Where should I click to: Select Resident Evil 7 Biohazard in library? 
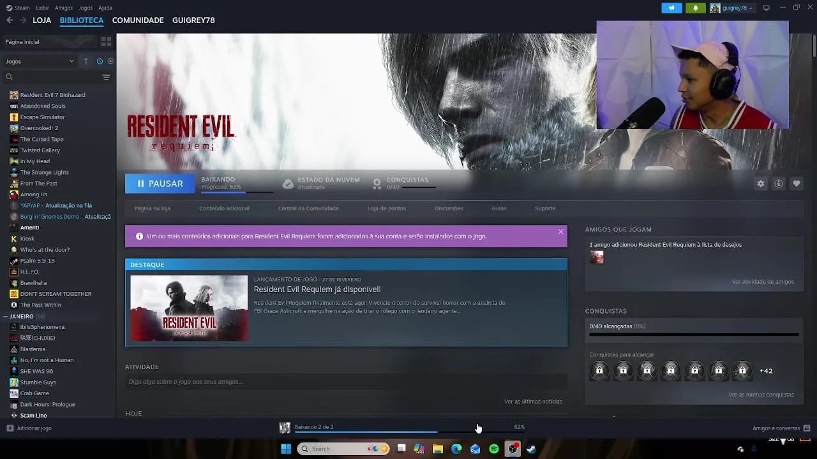pos(52,95)
